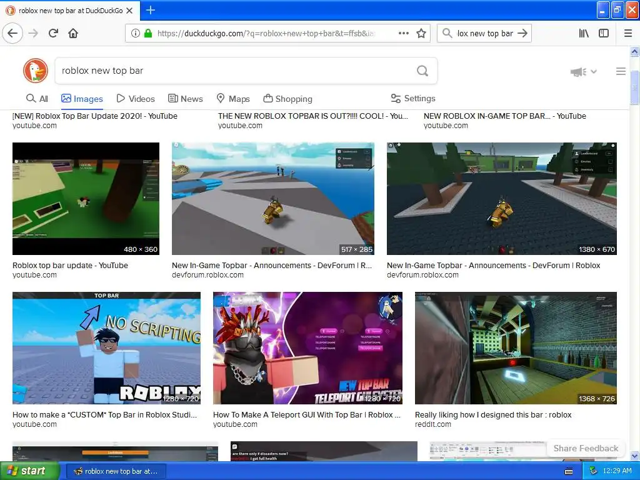This screenshot has width=640, height=480.
Task: Open the NO SCRIPTING custom top bar thumbnail
Action: tap(106, 348)
